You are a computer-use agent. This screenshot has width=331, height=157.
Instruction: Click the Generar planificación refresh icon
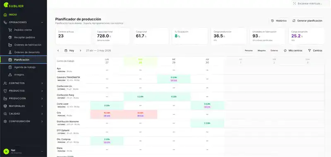(x=294, y=21)
